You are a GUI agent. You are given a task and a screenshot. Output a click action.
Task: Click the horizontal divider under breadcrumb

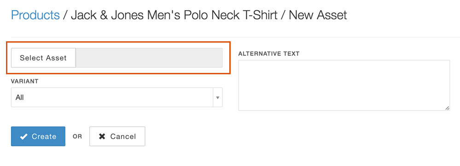click(236, 37)
